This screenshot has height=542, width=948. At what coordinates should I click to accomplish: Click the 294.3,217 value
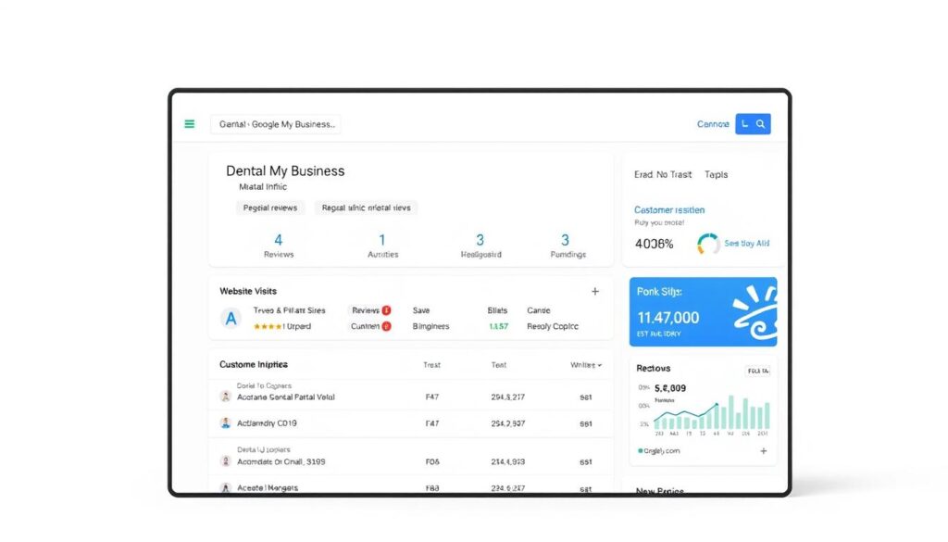point(508,397)
